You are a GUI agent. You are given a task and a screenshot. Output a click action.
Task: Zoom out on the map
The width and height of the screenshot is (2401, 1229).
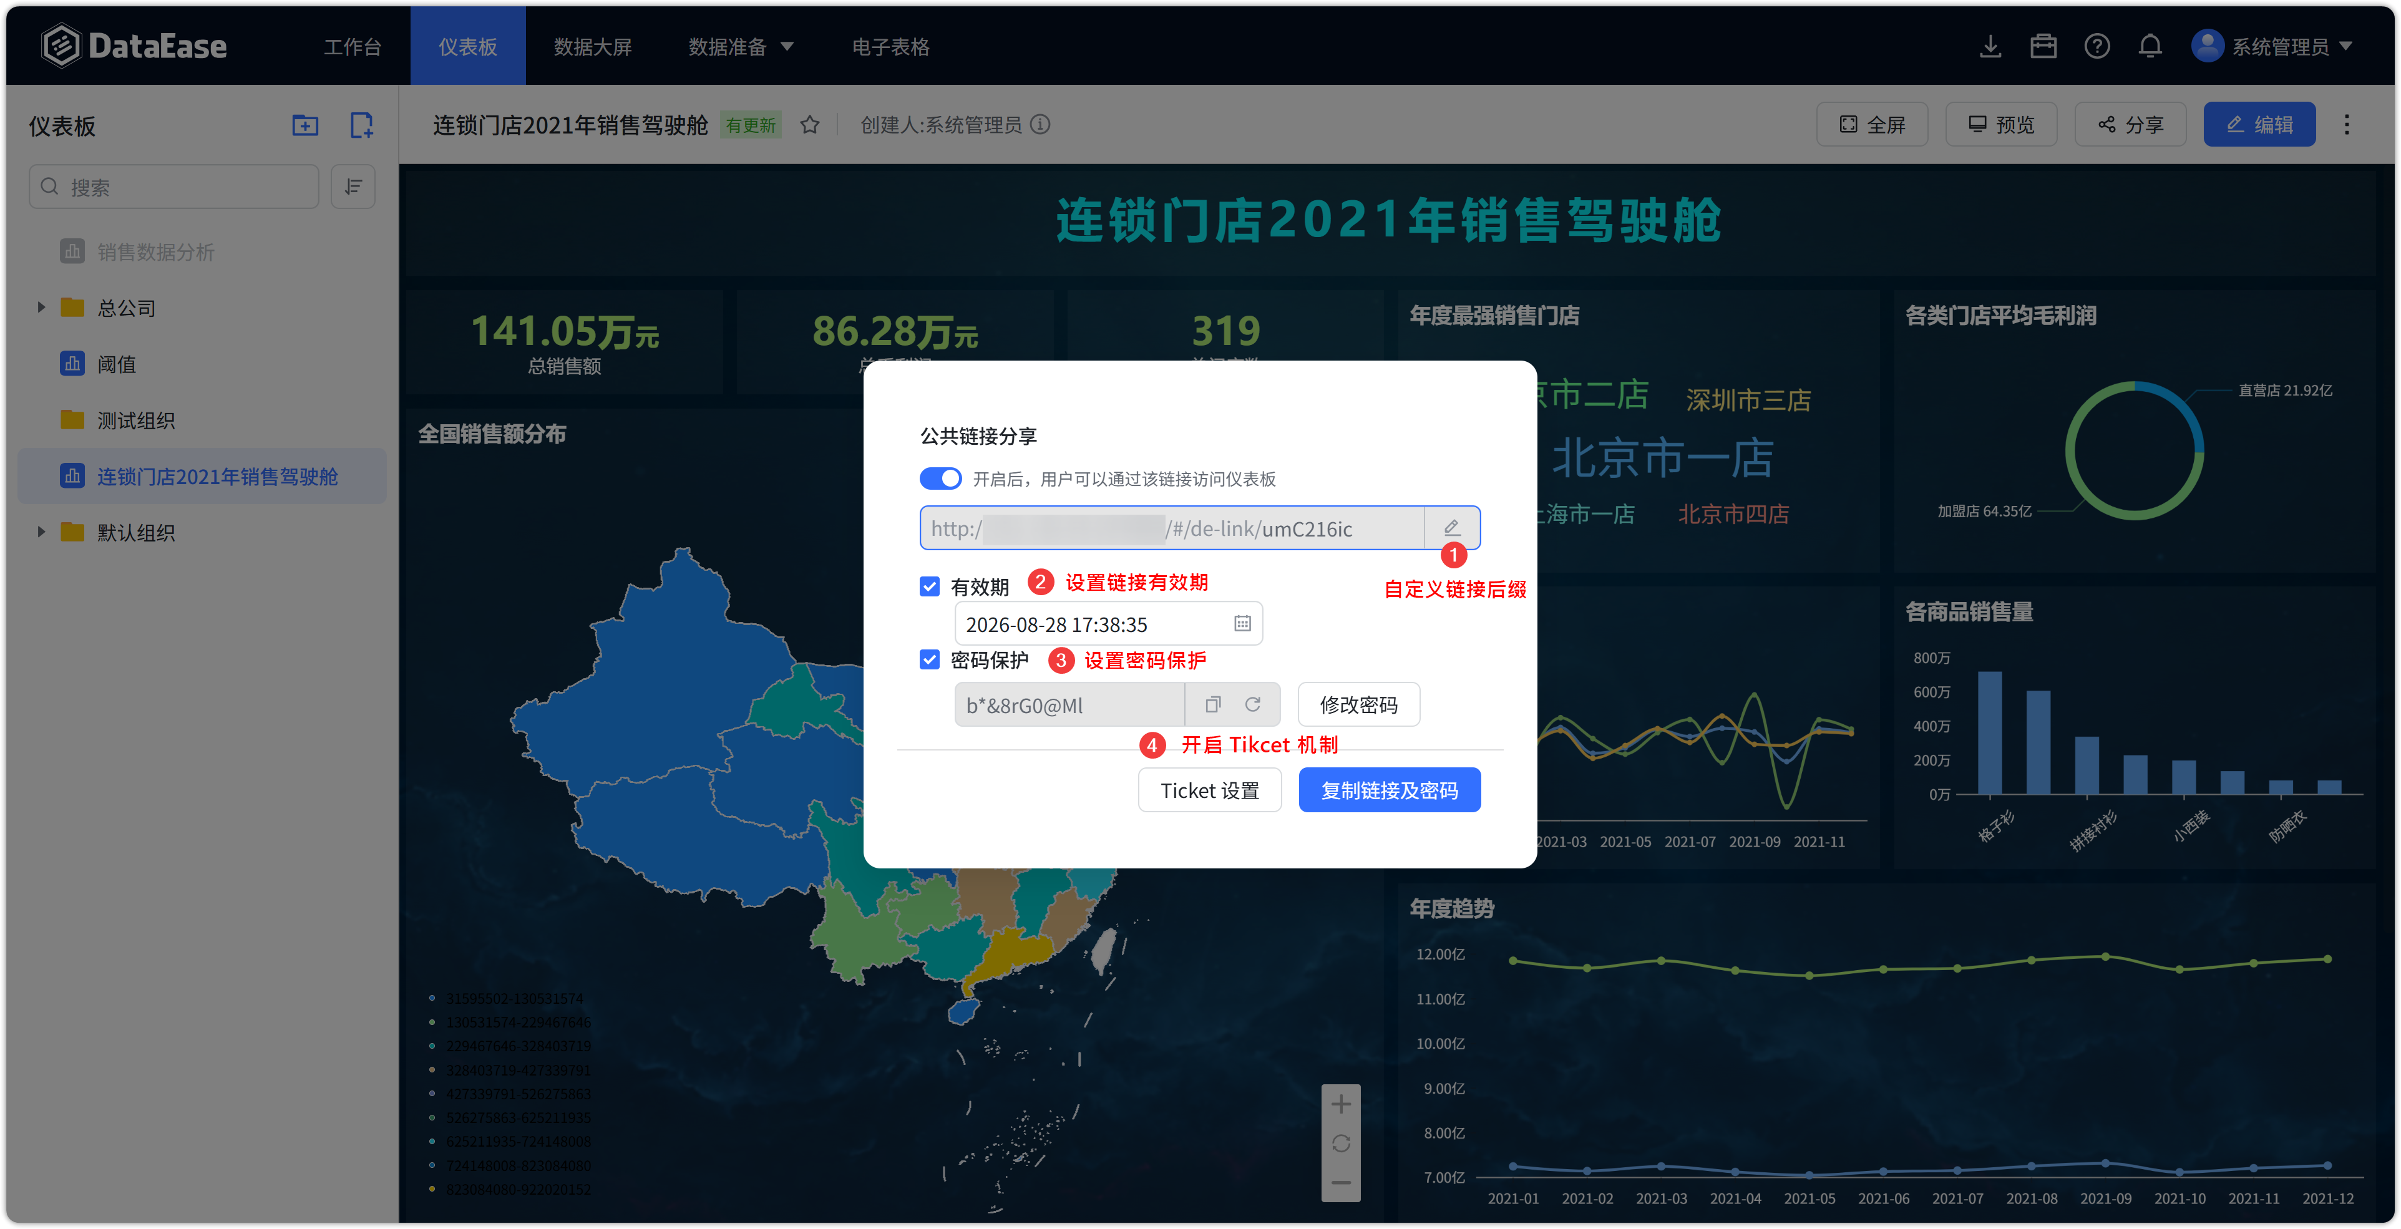coord(1342,1182)
